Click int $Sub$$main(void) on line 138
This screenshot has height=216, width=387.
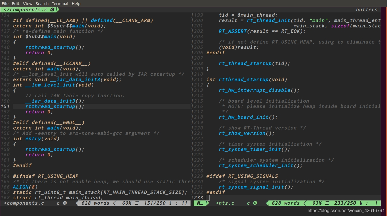point(44,37)
